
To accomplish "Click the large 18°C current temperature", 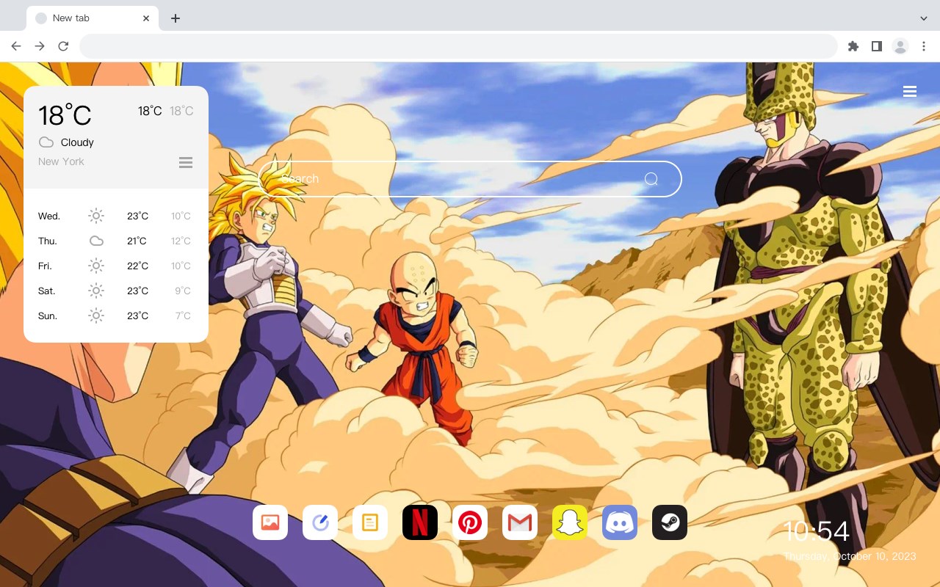I will coord(65,115).
